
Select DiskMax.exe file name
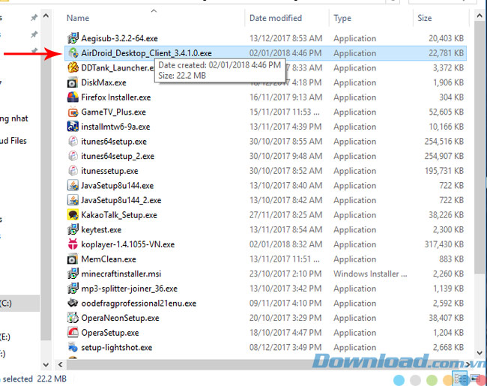[103, 82]
